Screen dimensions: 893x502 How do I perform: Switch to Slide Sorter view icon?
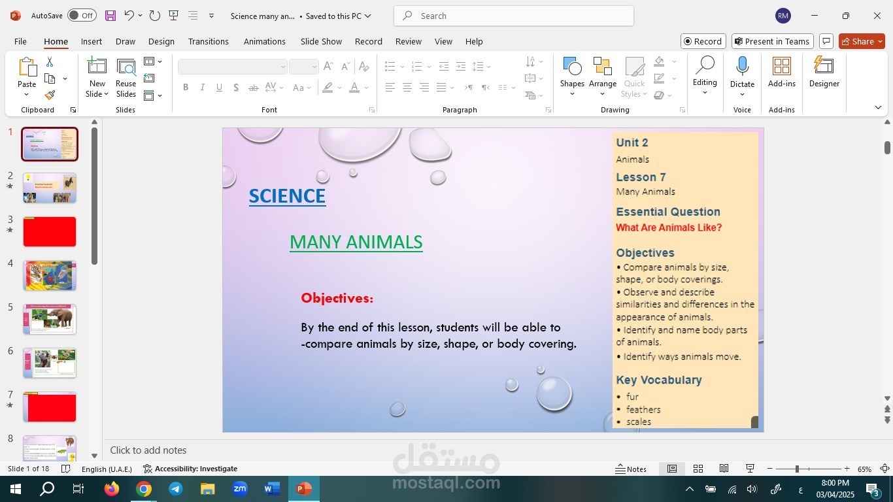tap(698, 469)
